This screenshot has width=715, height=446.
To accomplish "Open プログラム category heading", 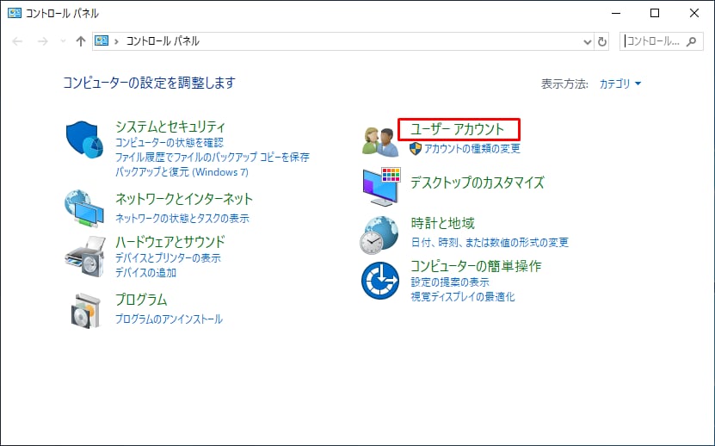I will point(141,300).
